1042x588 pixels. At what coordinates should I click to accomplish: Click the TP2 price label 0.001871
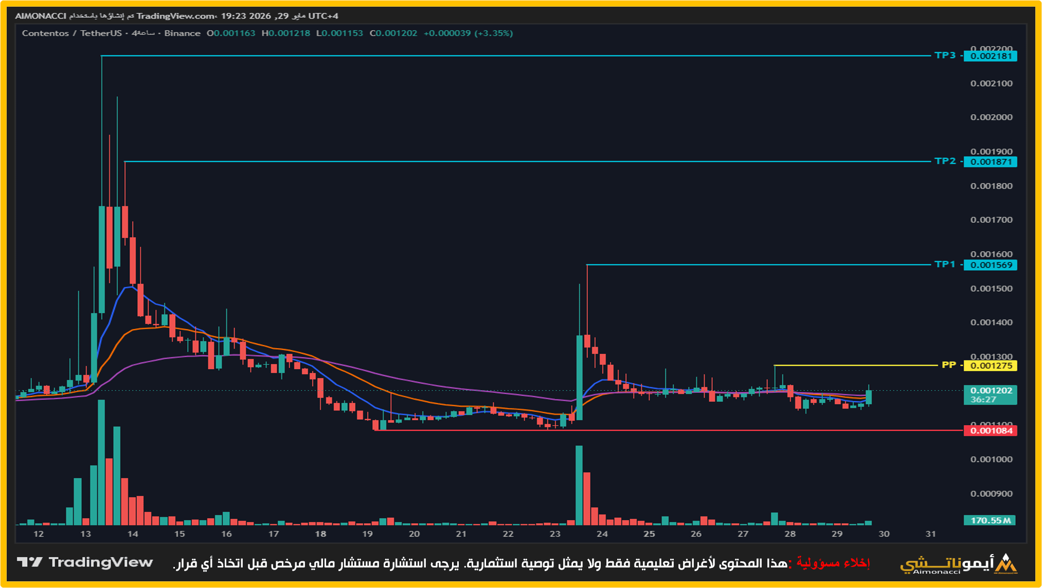coord(990,162)
